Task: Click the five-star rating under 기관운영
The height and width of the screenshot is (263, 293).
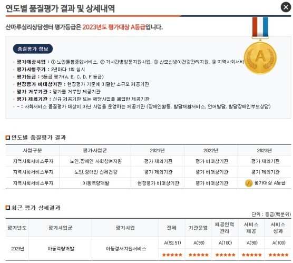Action: point(199,255)
